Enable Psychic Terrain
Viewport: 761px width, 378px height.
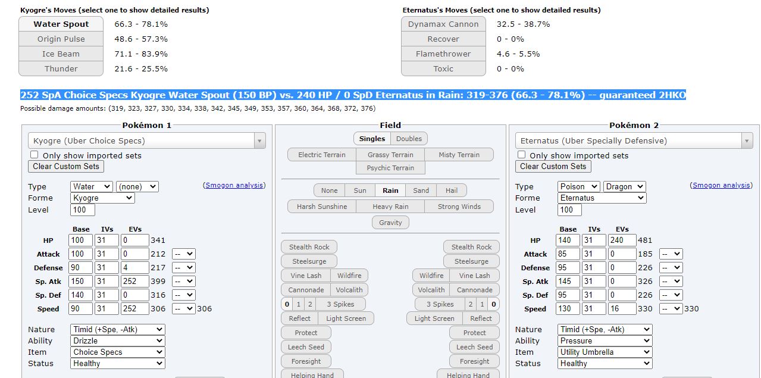click(x=390, y=168)
